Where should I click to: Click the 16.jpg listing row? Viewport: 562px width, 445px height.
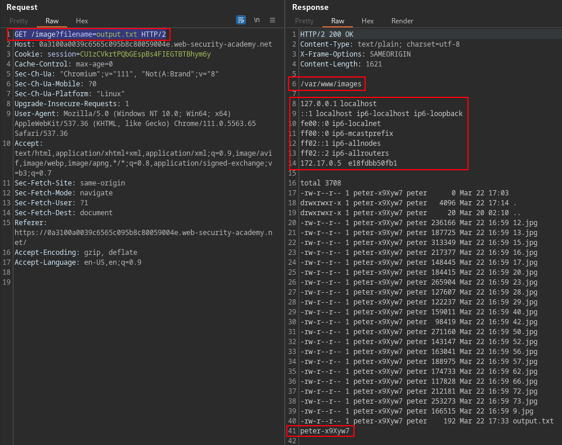(419, 253)
